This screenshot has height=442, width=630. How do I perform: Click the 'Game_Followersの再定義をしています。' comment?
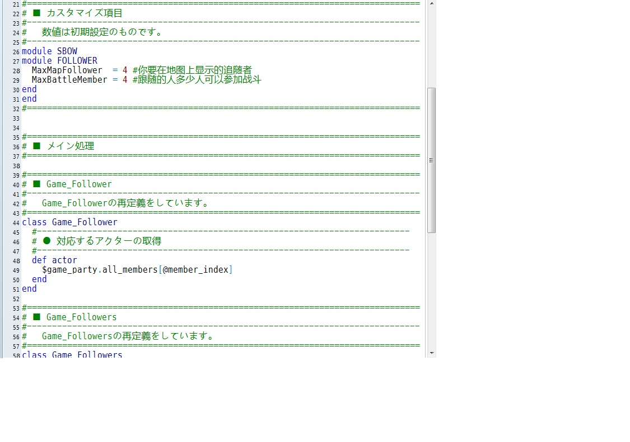pos(128,336)
